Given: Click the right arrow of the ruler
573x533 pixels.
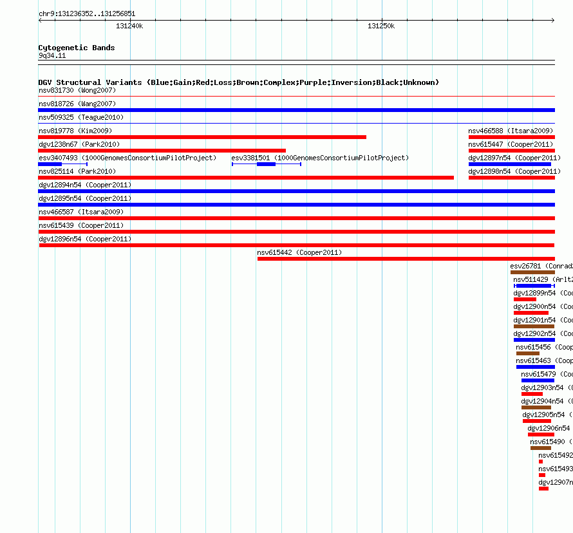Looking at the screenshot, I should click(x=553, y=21).
